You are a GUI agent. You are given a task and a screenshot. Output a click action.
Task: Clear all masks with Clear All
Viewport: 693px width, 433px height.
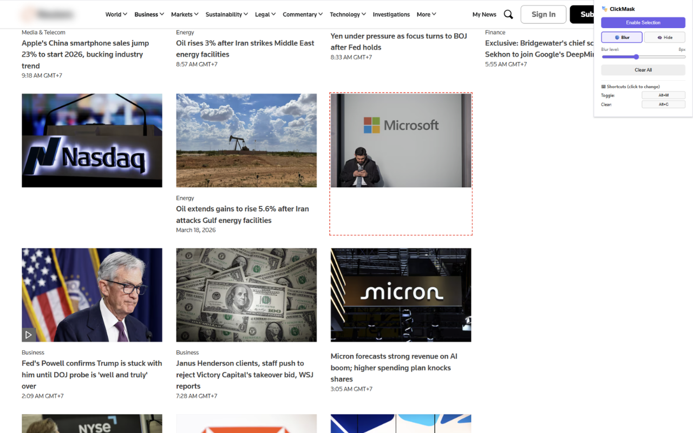click(643, 70)
